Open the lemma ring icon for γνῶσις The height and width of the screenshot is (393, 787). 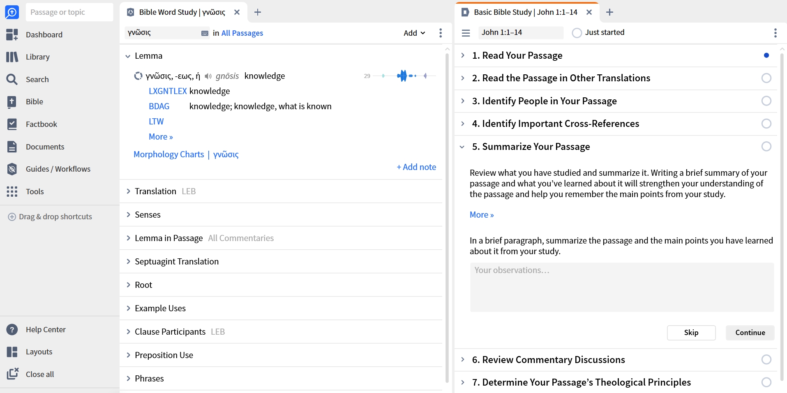click(138, 76)
